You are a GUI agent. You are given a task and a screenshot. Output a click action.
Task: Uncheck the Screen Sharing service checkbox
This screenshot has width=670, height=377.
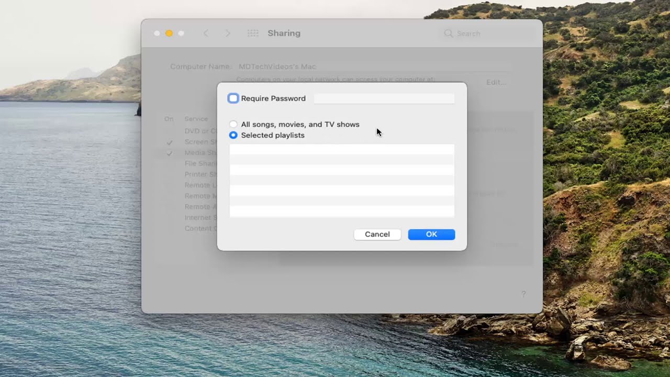tap(170, 142)
